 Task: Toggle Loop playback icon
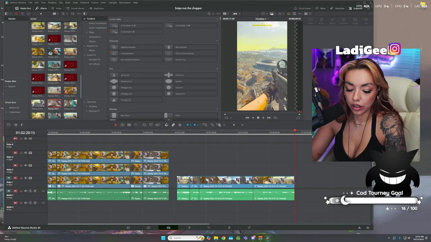275,118
